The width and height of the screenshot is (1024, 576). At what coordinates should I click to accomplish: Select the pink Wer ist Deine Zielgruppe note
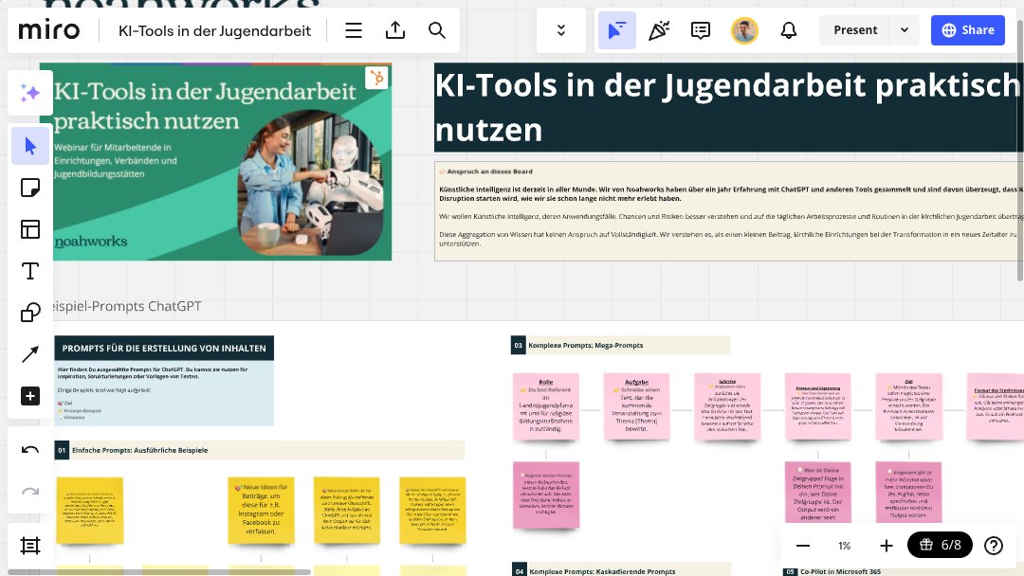point(817,492)
